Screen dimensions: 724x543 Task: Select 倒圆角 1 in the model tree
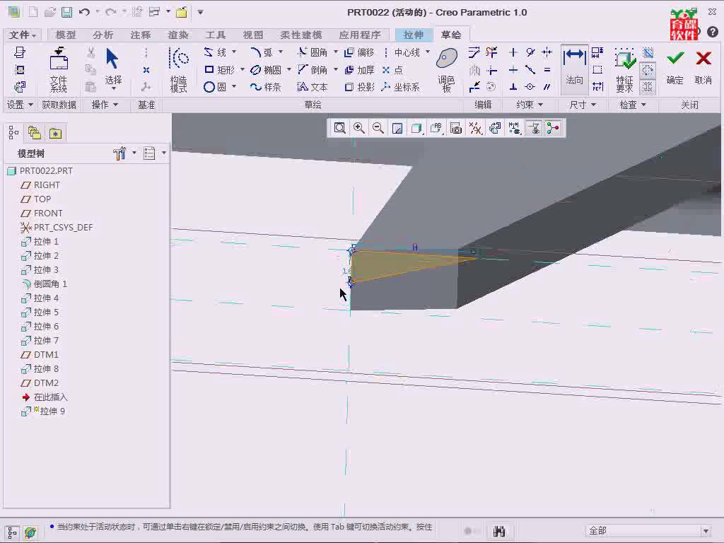[x=45, y=284]
